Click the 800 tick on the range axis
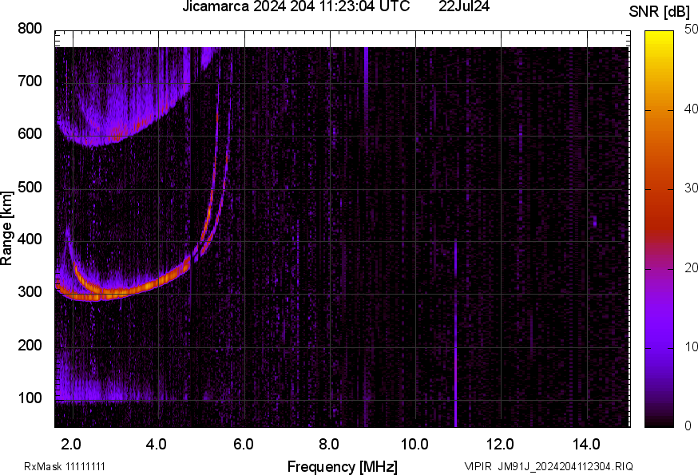Screen dimensions: 698x475 point(30,29)
